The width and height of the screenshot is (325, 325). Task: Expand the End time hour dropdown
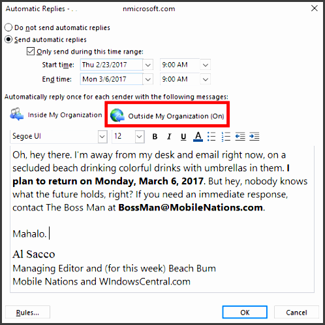click(x=206, y=79)
